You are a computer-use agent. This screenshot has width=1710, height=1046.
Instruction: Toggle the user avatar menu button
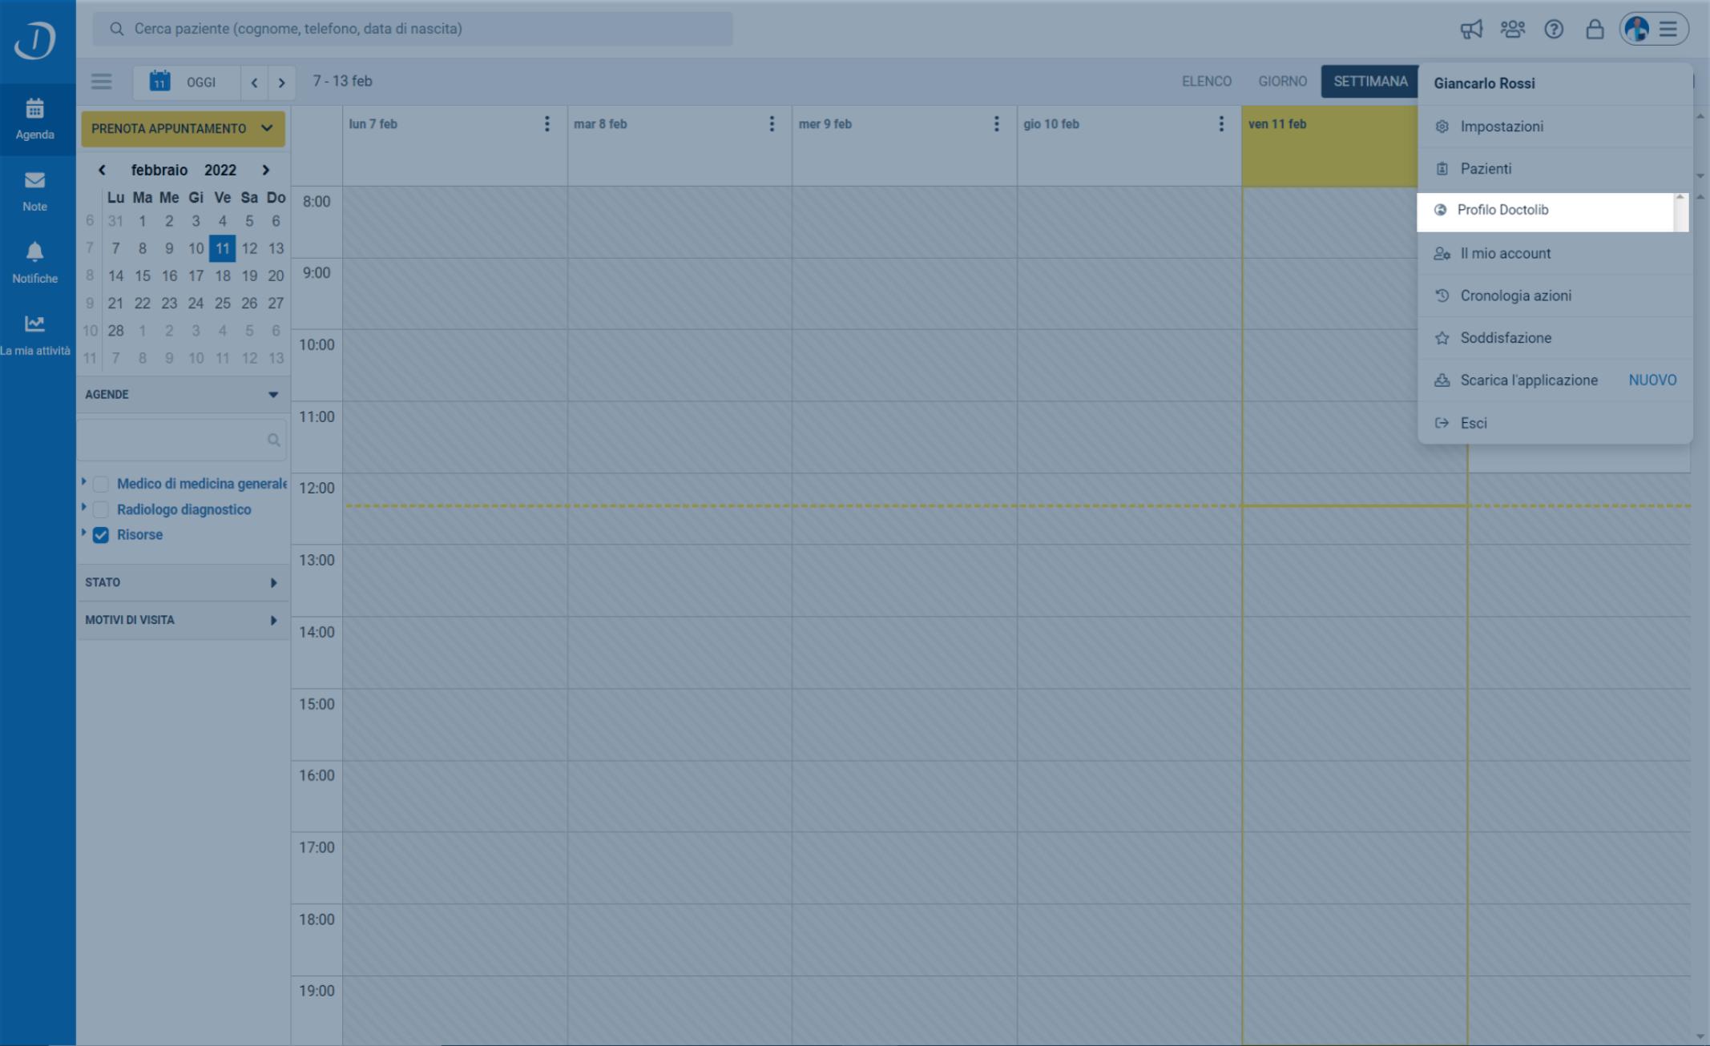1654,30
